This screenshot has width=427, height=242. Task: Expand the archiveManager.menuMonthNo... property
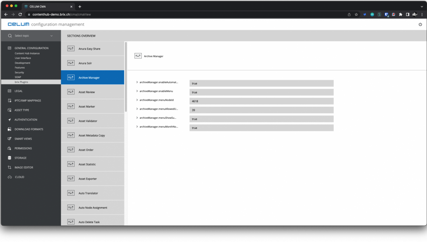click(x=137, y=127)
